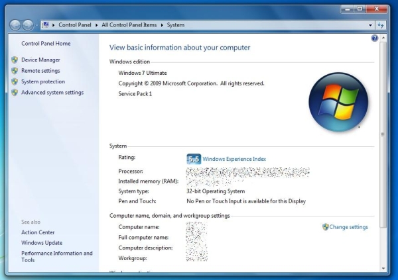Viewport: 398px width, 280px height.
Task: Click the Change settings link
Action: click(x=348, y=227)
